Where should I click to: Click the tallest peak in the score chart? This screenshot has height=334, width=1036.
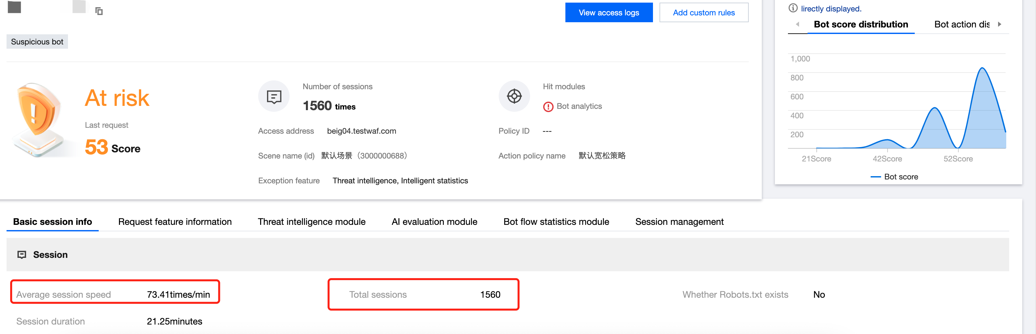pyautogui.click(x=982, y=68)
